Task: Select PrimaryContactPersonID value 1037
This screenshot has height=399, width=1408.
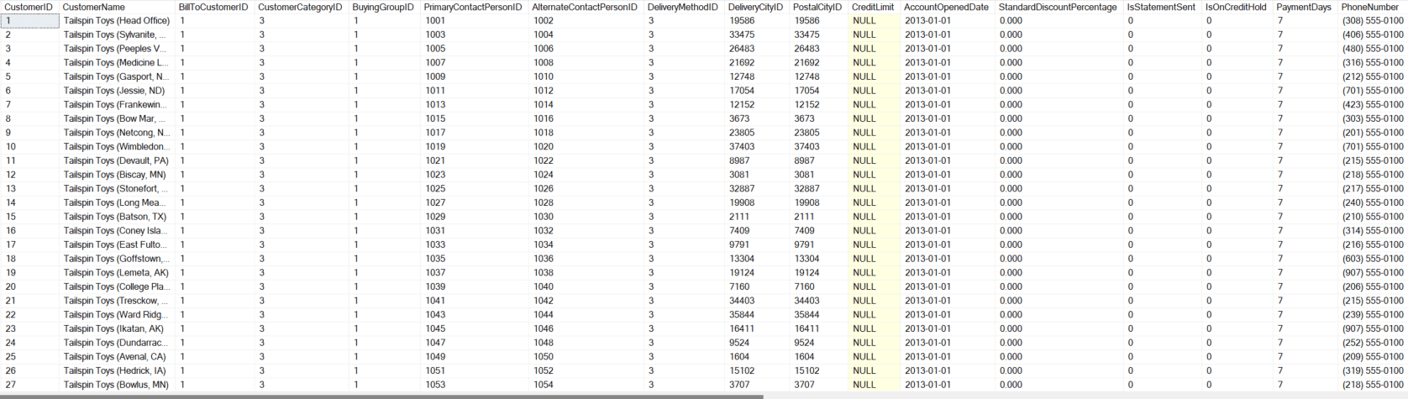Action: click(475, 273)
